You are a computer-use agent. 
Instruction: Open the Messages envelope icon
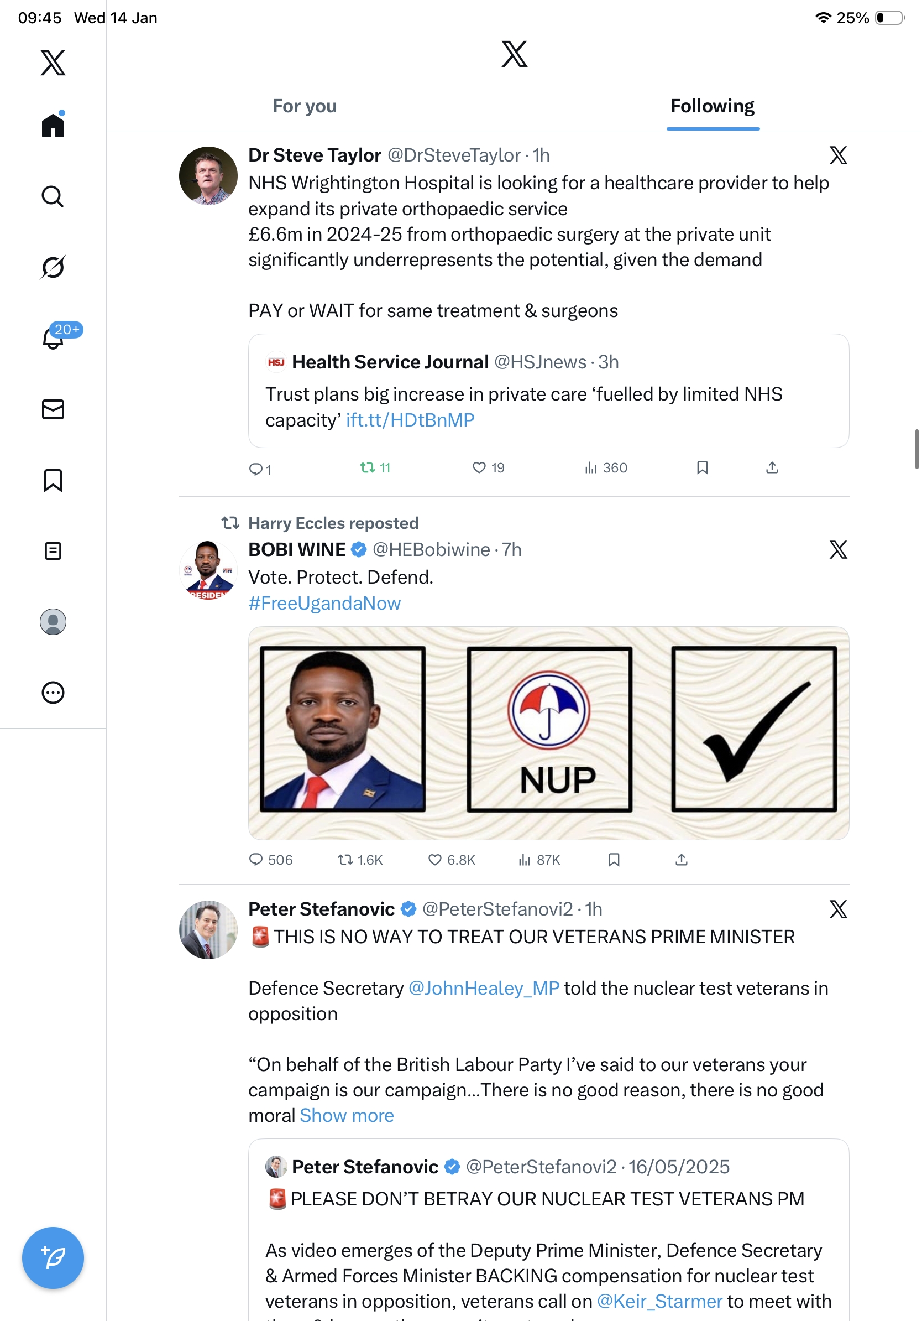pyautogui.click(x=53, y=409)
